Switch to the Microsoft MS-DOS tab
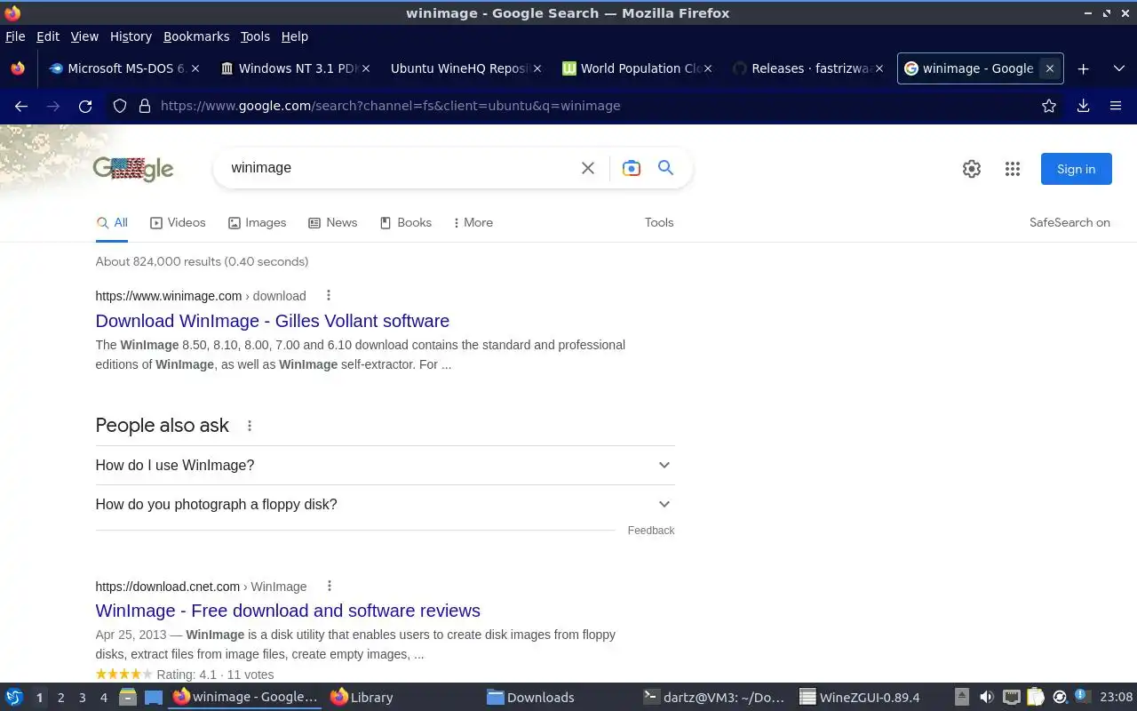 pos(123,68)
